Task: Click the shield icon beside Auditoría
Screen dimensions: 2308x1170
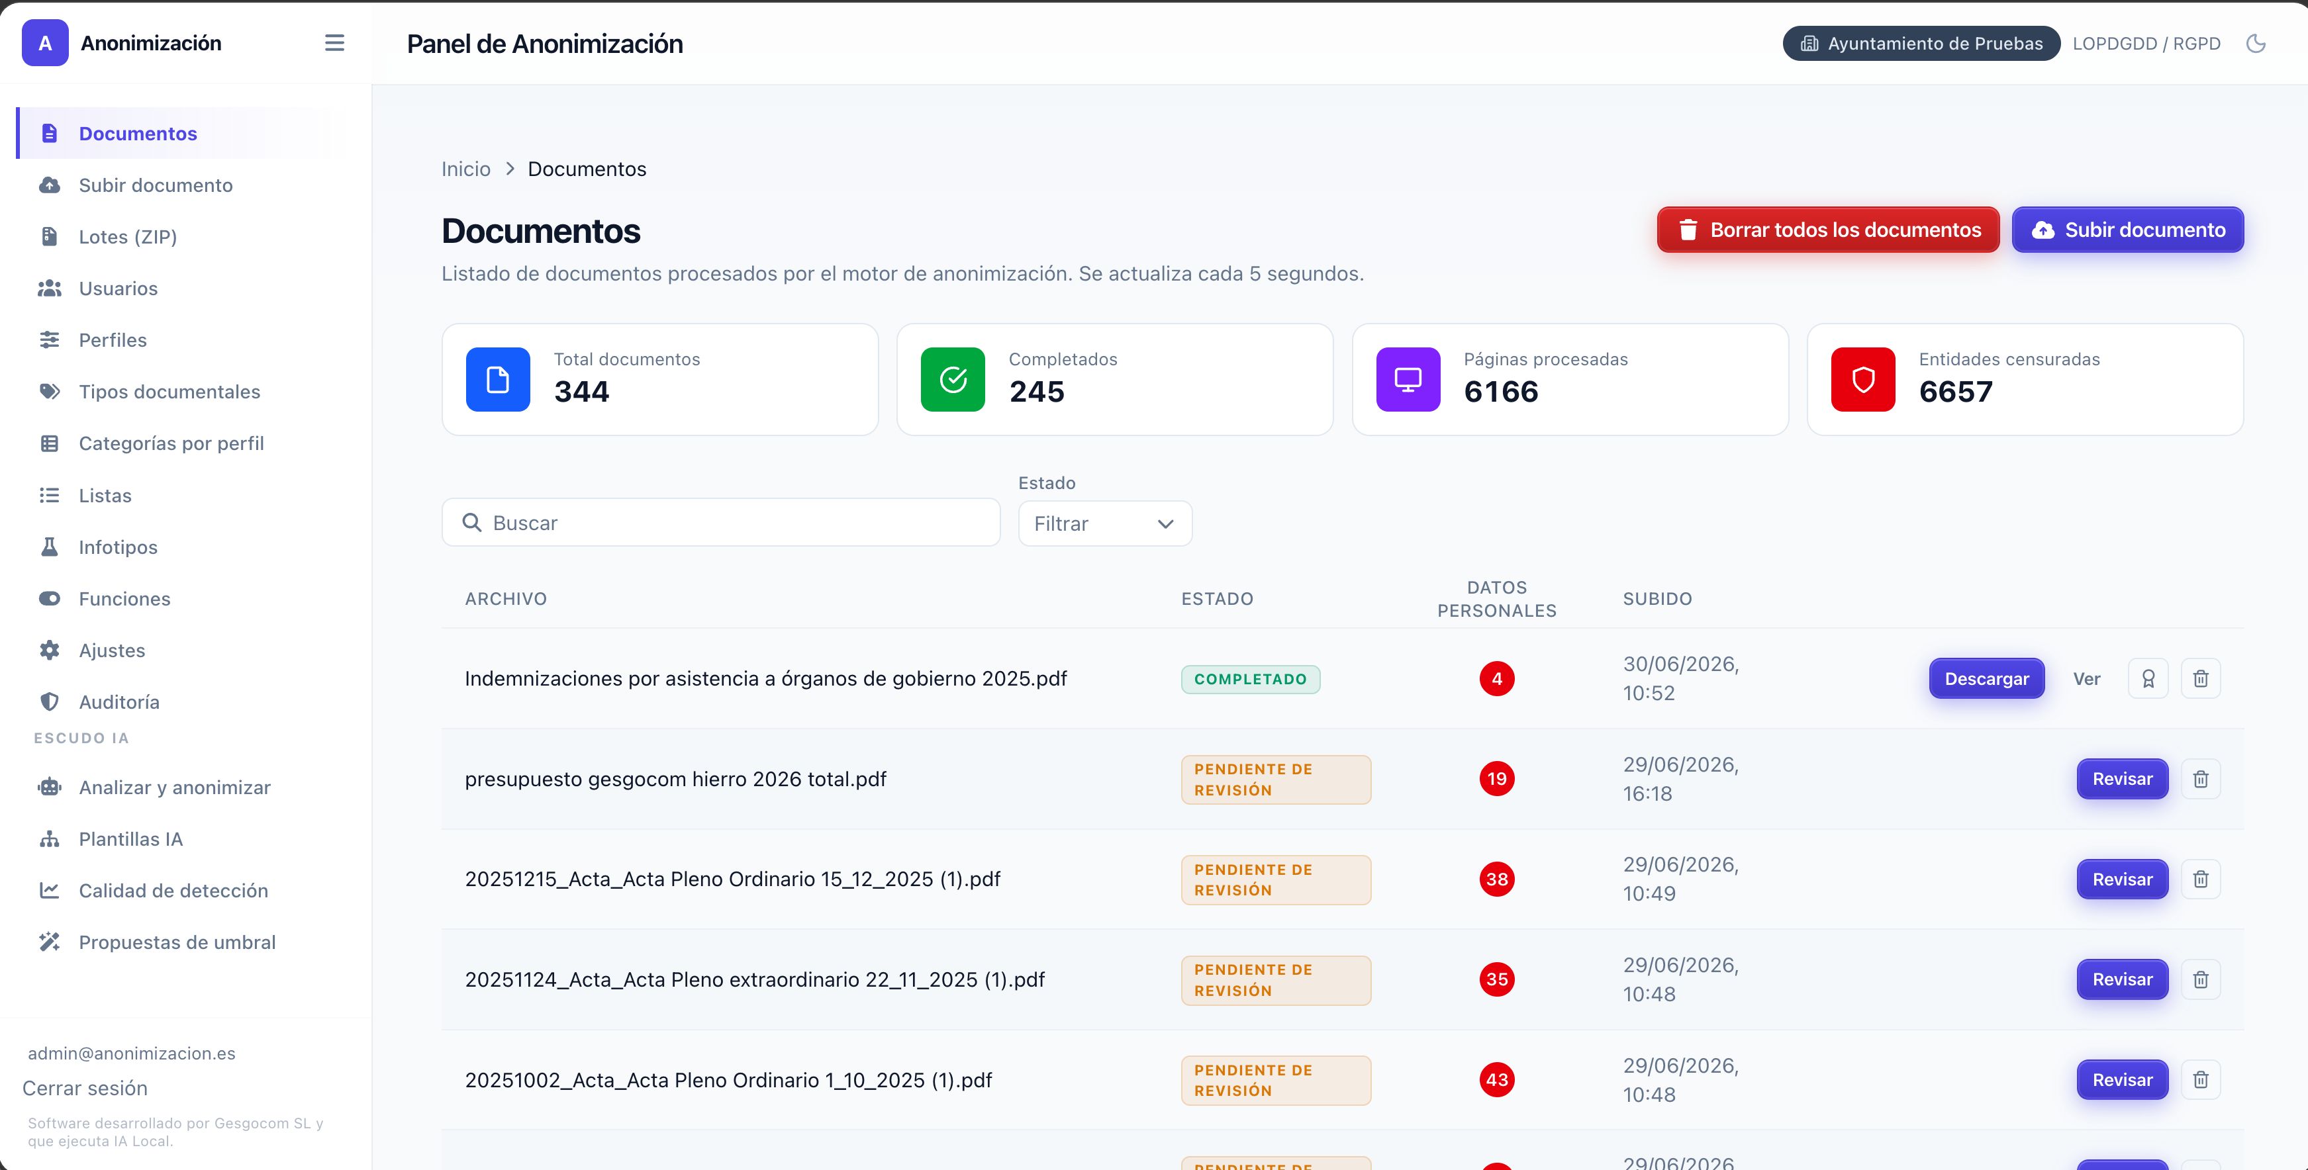Action: [49, 702]
